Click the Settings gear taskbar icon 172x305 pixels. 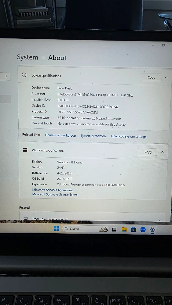pos(152,230)
